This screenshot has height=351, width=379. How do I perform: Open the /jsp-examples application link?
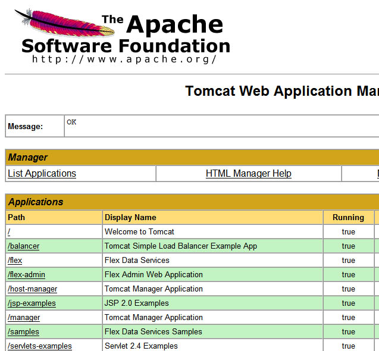click(32, 303)
